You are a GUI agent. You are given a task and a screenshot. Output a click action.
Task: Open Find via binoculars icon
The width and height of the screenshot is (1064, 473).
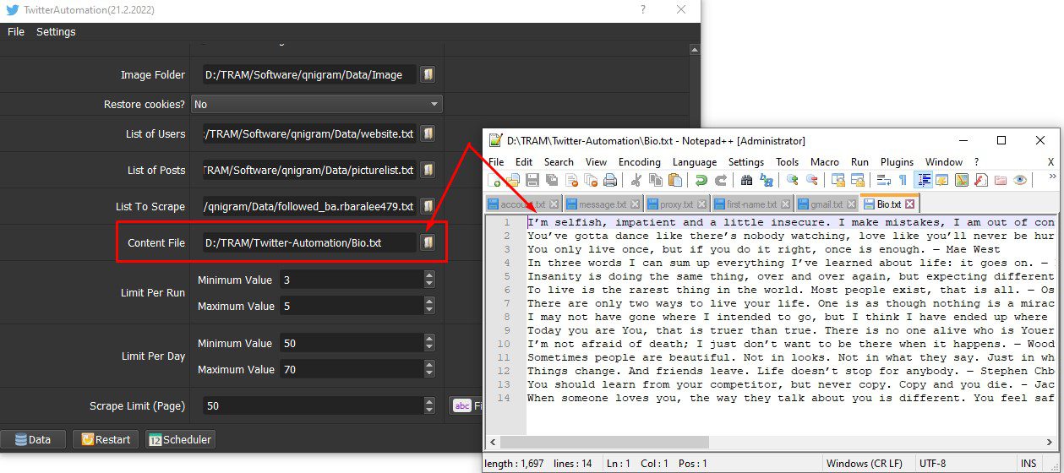click(746, 180)
